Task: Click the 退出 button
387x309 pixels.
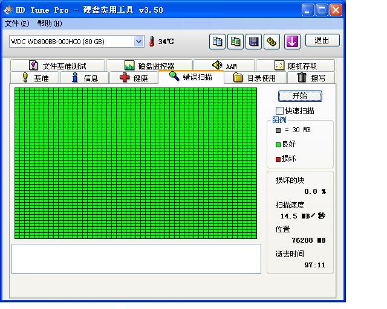Action: pyautogui.click(x=322, y=40)
